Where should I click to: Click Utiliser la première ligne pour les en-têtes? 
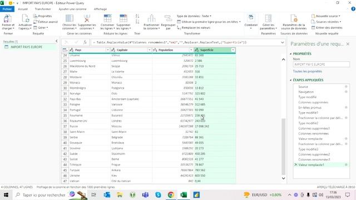(209, 22)
